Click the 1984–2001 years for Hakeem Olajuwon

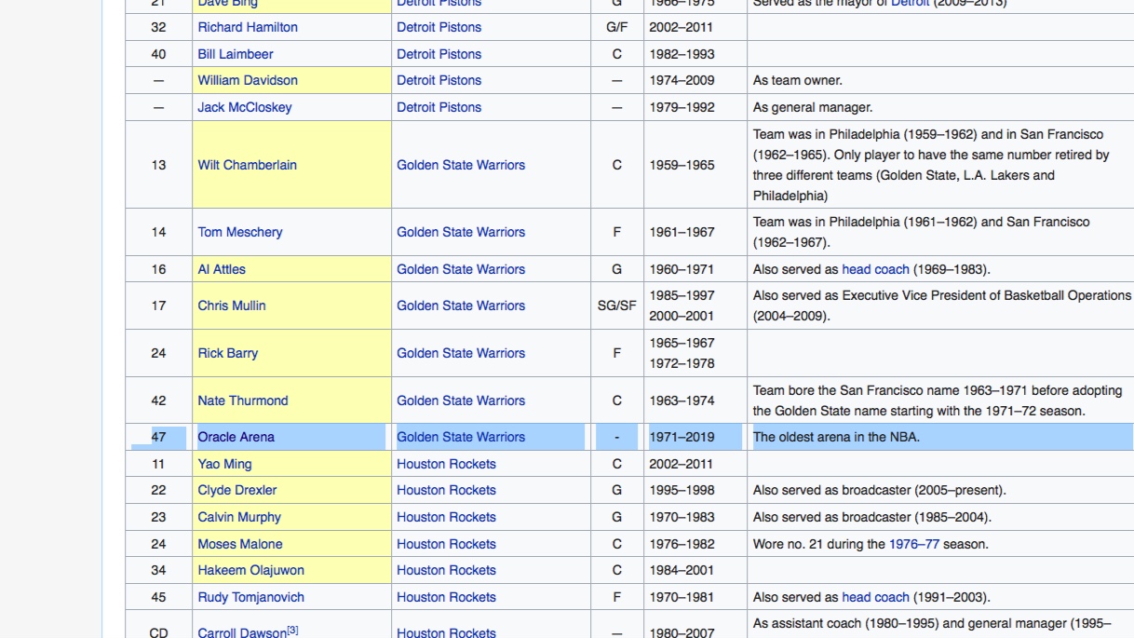tap(682, 570)
